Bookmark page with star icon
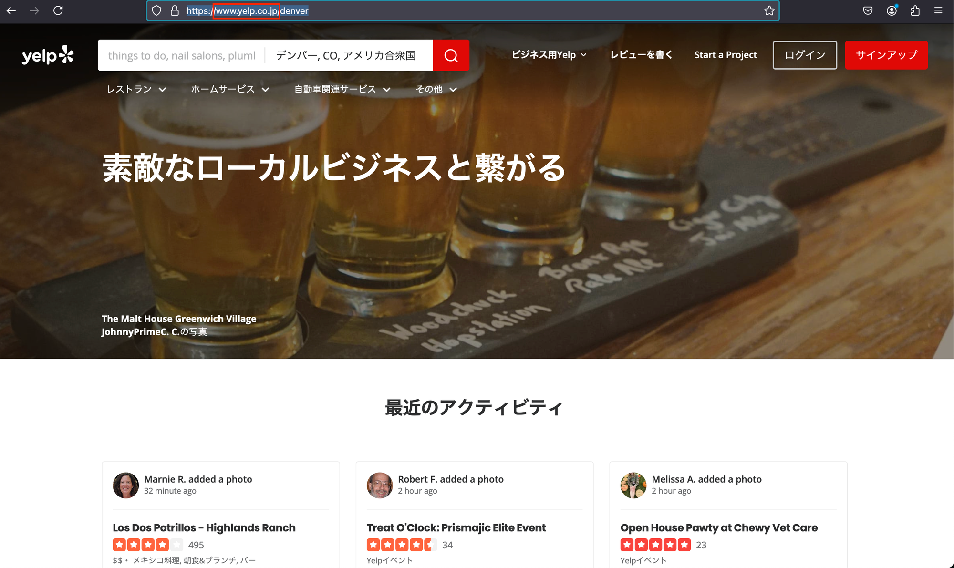The height and width of the screenshot is (568, 954). click(769, 10)
